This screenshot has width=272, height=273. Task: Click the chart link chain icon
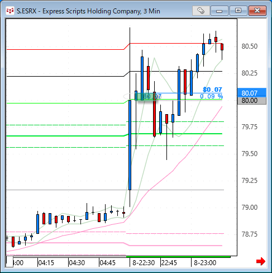coord(201,11)
